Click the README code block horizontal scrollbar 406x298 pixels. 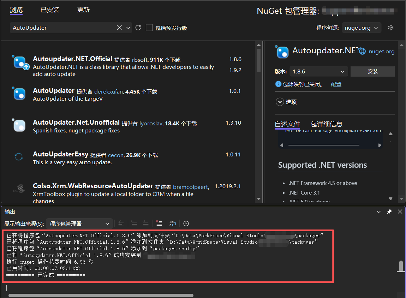click(x=324, y=145)
